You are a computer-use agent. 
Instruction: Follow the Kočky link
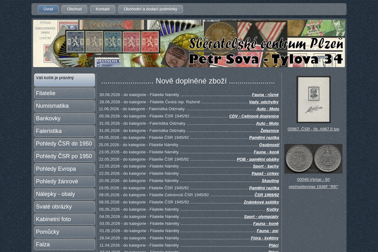pyautogui.click(x=273, y=209)
